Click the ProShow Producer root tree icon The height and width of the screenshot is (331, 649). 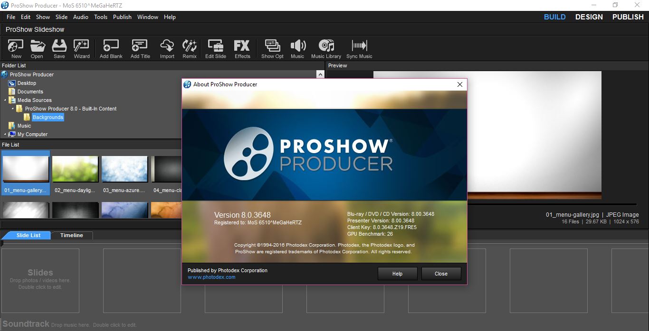click(5, 74)
